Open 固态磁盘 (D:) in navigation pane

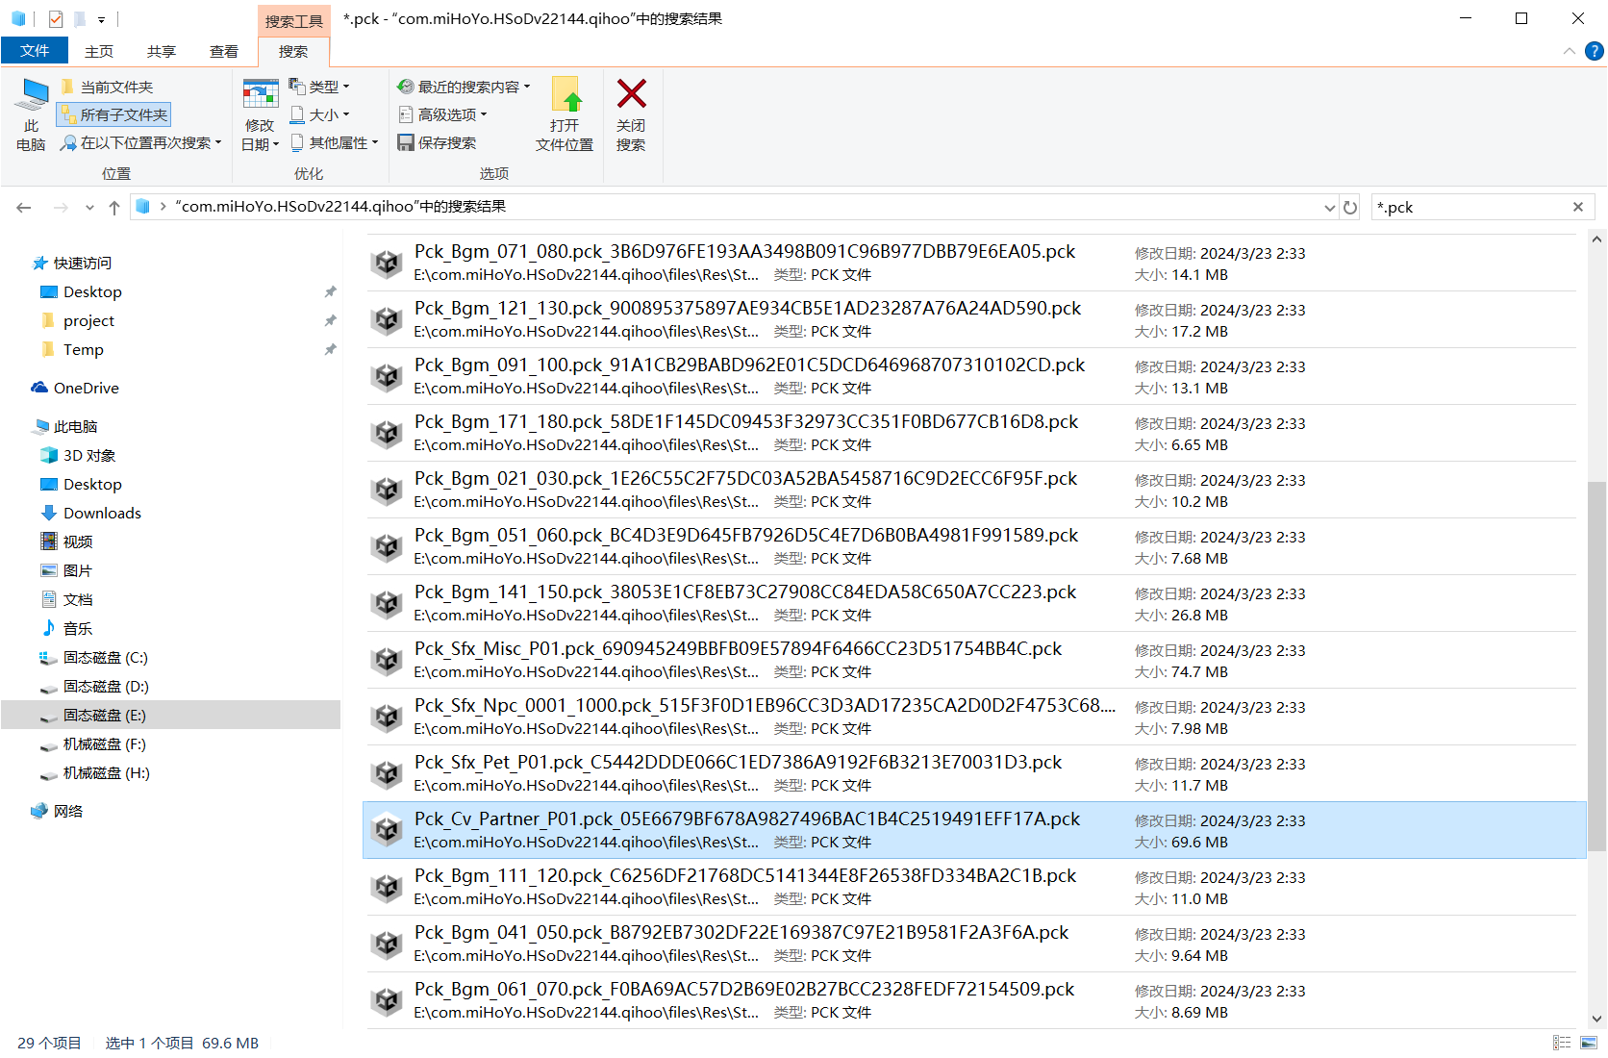(106, 686)
